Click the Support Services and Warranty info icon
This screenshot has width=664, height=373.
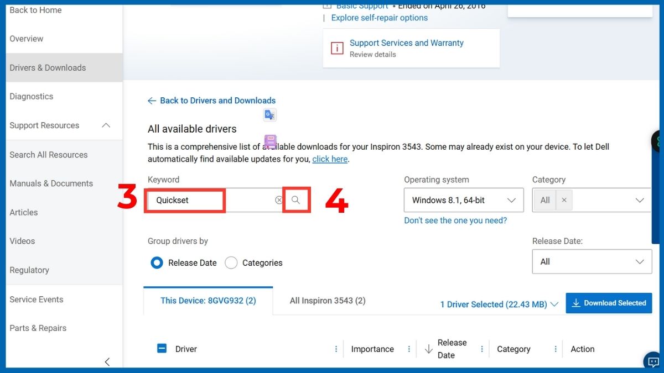tap(337, 48)
